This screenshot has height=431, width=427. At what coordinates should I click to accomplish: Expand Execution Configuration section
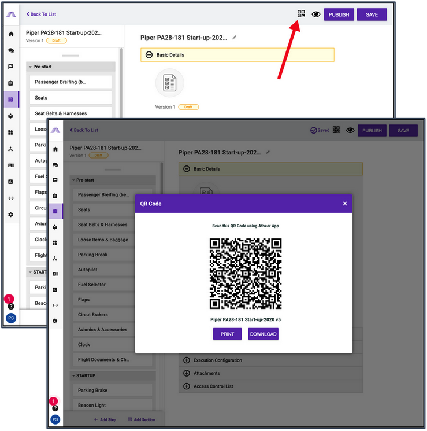270,360
